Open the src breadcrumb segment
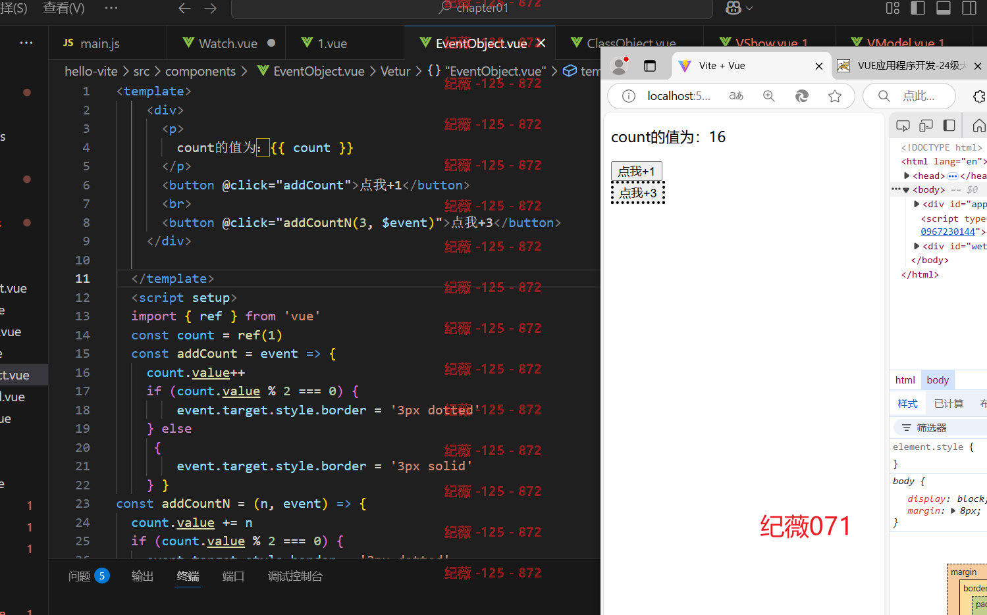Viewport: 987px width, 615px height. point(141,71)
